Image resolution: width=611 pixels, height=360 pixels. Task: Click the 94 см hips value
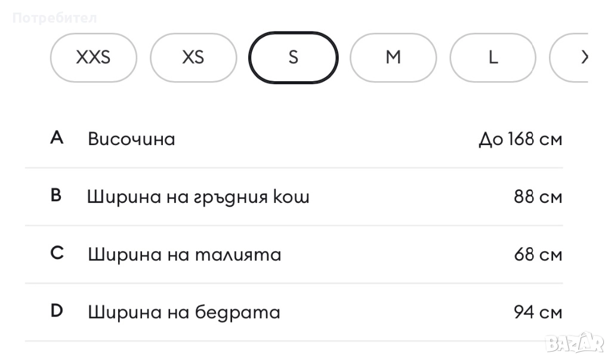coord(538,312)
